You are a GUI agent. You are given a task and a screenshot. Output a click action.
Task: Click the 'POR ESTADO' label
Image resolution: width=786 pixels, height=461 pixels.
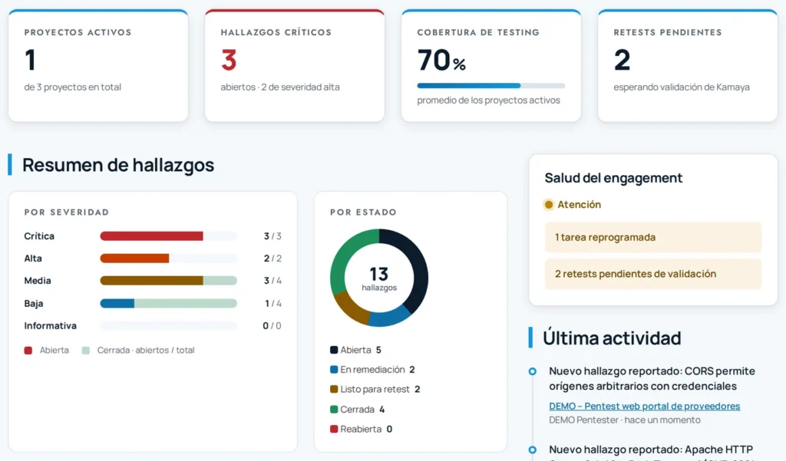pyautogui.click(x=363, y=212)
